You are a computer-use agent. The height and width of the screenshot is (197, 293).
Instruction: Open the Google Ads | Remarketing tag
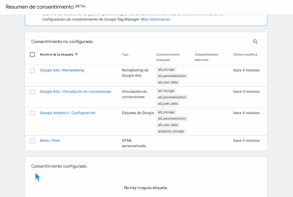pos(62,70)
